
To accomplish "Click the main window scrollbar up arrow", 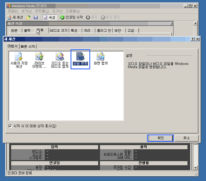I will (x=195, y=23).
